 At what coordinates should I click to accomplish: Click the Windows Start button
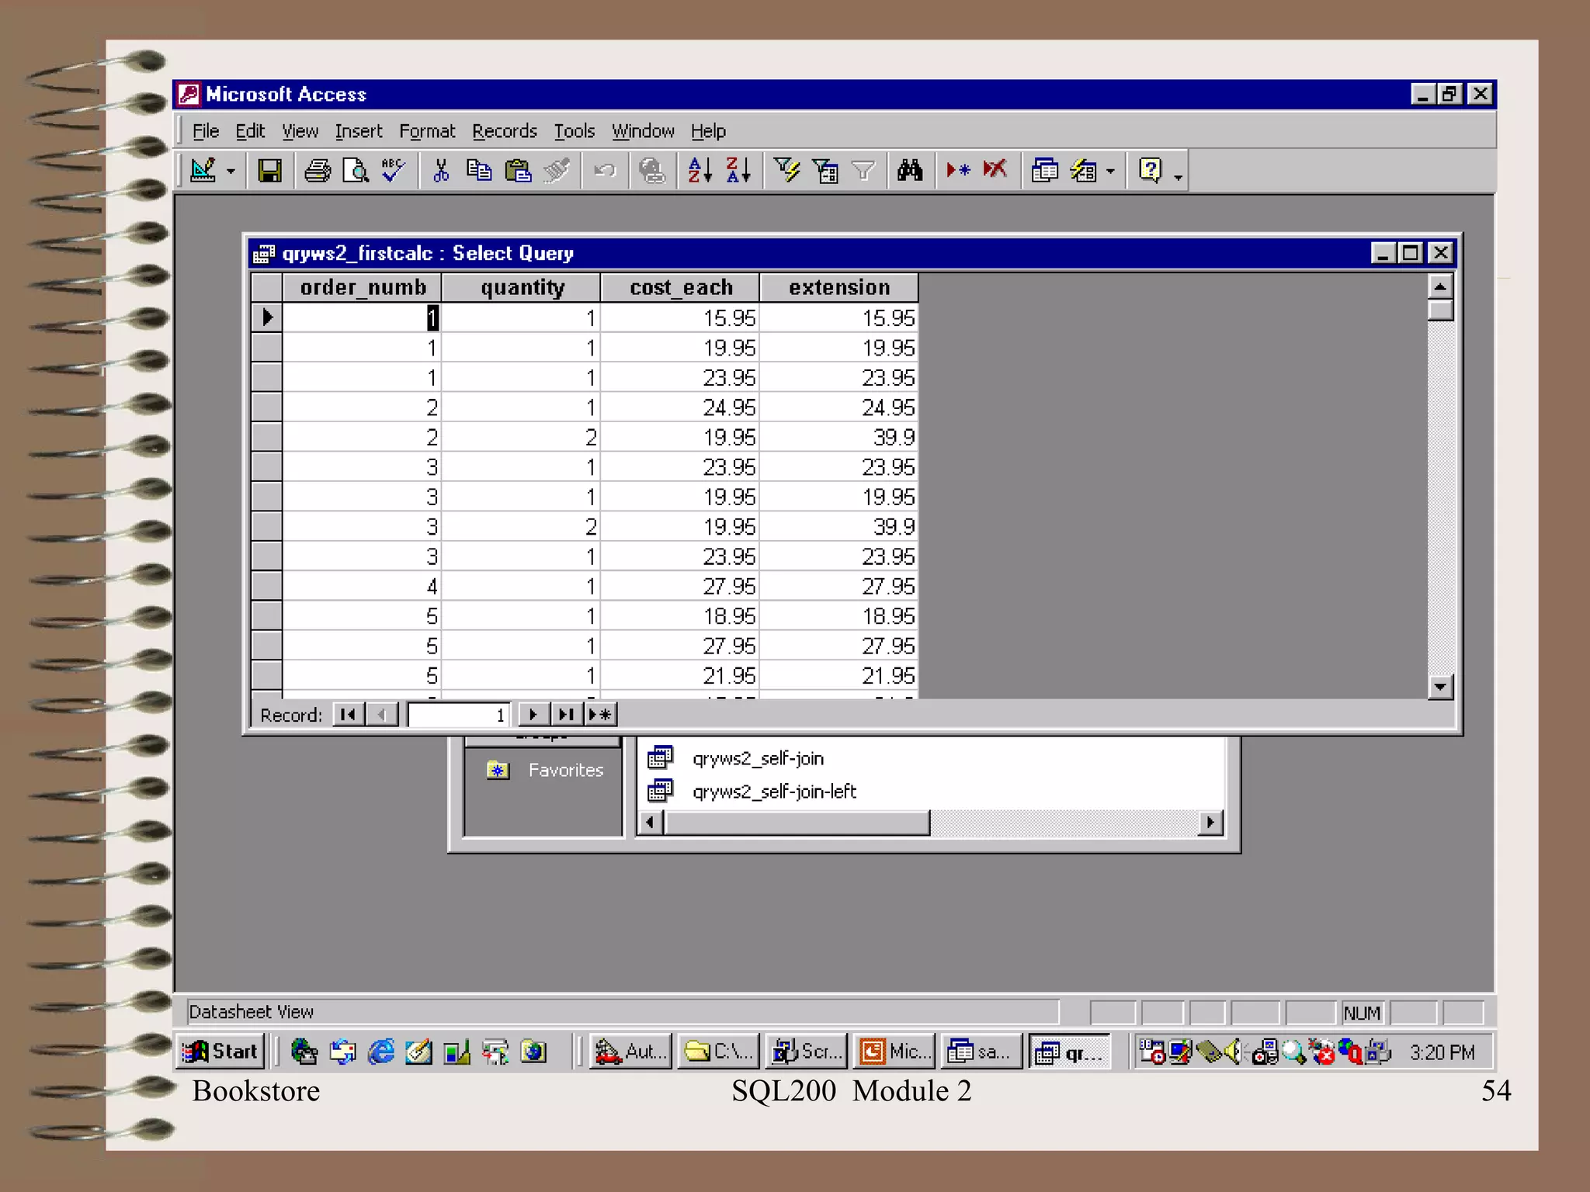pos(220,1052)
